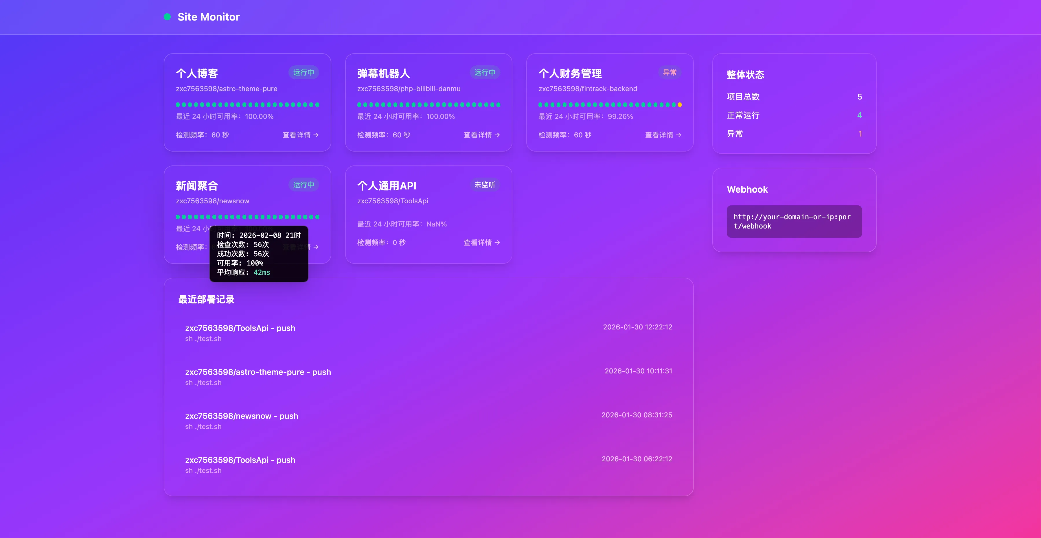Screen dimensions: 1041x538
Task: Click the first green dot in 个人博客's timeline
Action: (x=178, y=105)
